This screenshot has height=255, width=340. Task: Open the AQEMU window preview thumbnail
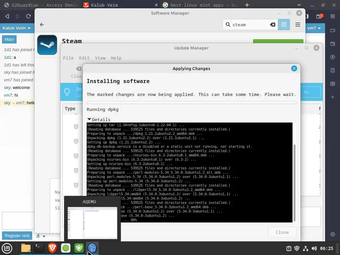[92, 223]
